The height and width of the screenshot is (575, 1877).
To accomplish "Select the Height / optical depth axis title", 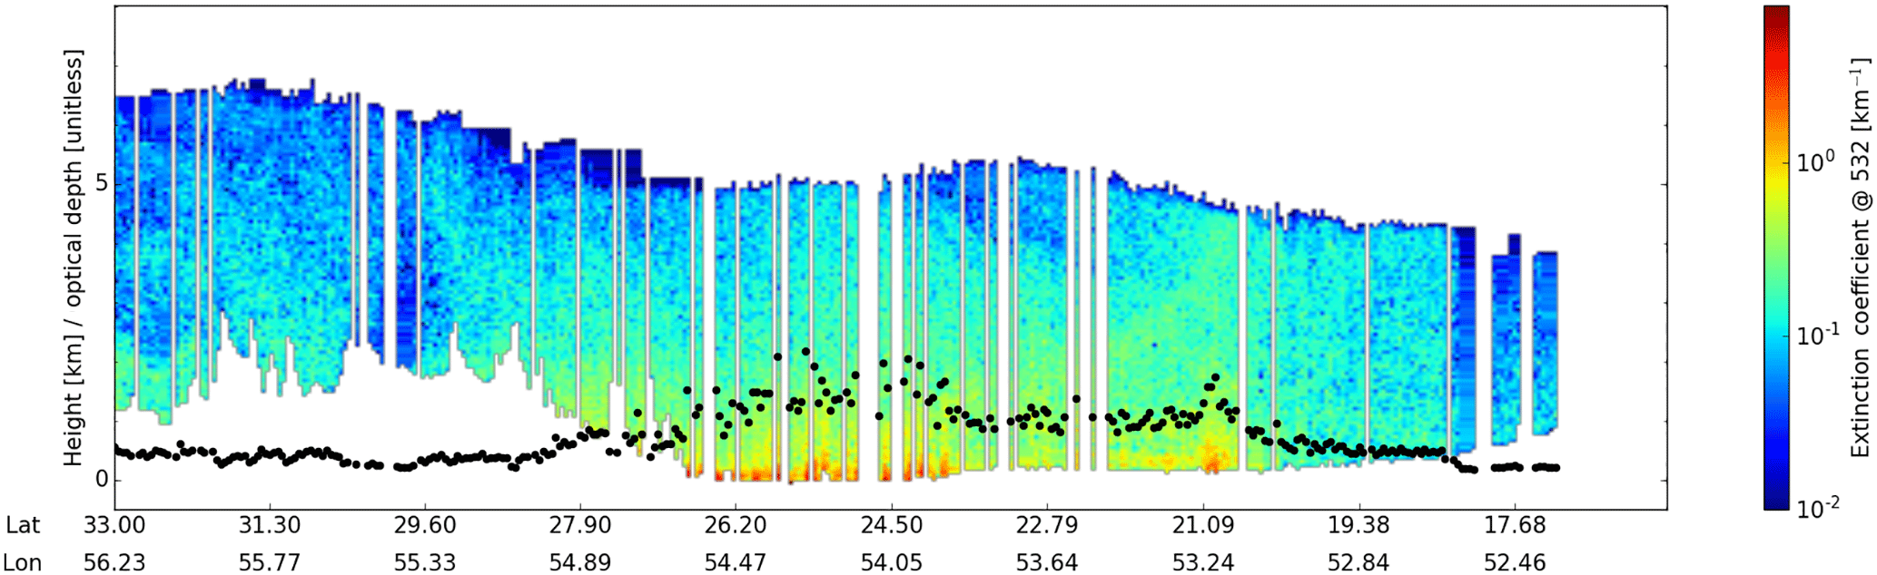I will [73, 258].
